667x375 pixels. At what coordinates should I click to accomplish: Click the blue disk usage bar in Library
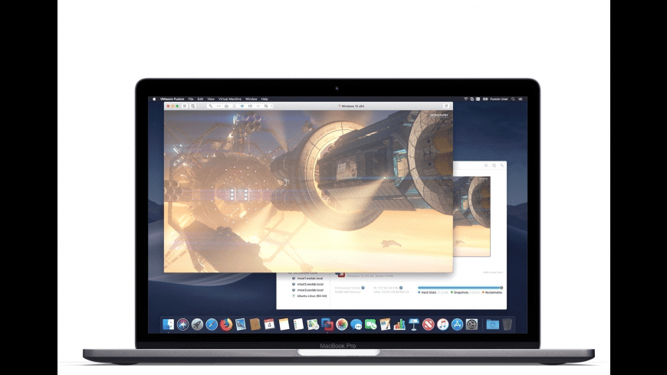click(x=458, y=288)
